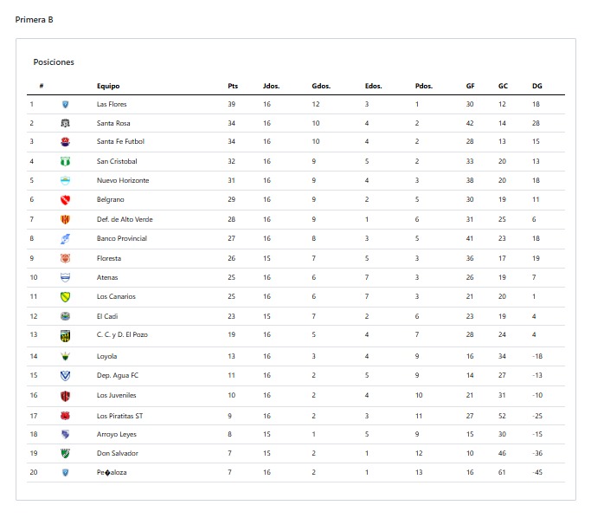
Task: Click the Def. de Alto Verde crest
Action: pos(65,219)
